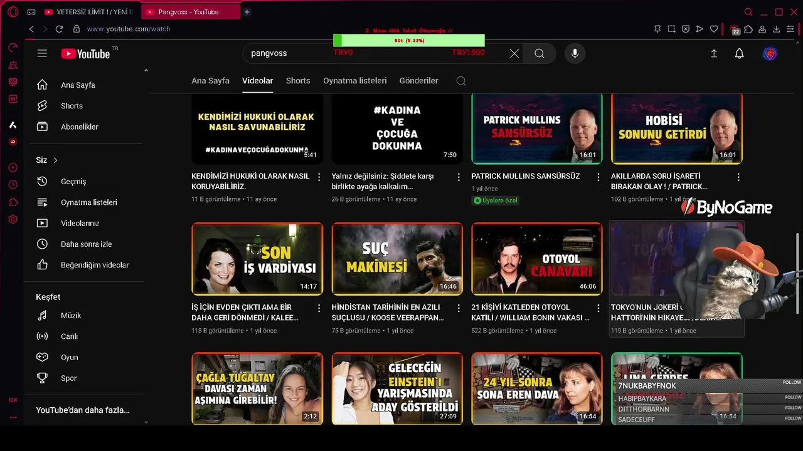Play 24 YIL SONRA SONA EREN DAVA thumbnail
Viewport: 803px width, 451px height.
point(537,388)
